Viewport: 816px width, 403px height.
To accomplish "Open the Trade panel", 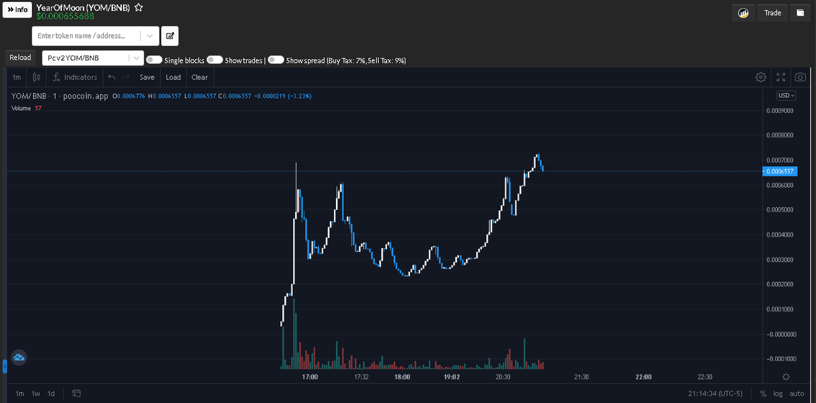I will pos(772,12).
